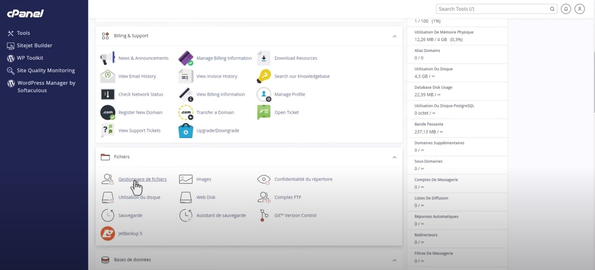The height and width of the screenshot is (270, 595).
Task: Select the Comptes FTP icon
Action: [x=264, y=197]
